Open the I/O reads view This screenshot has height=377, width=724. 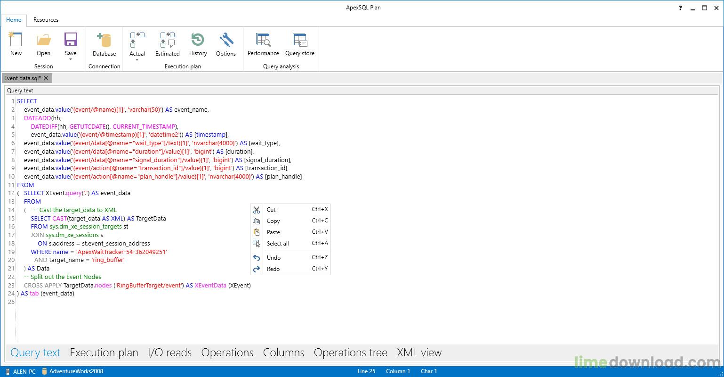click(169, 352)
